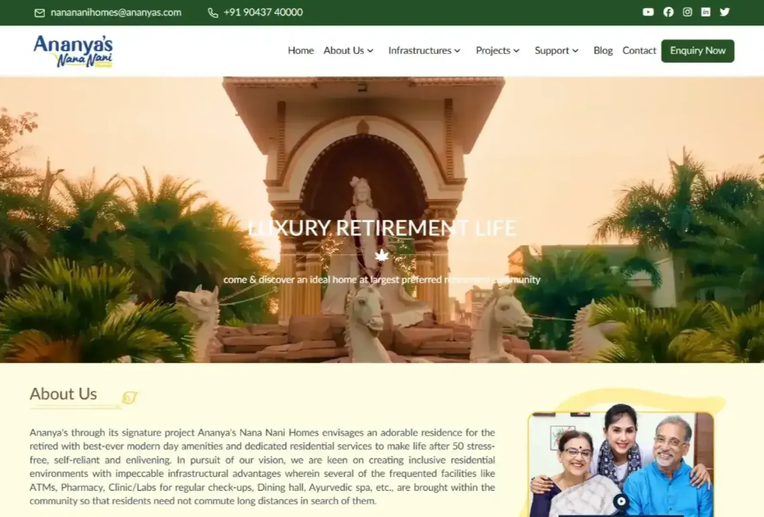
Task: Open the Blog menu item
Action: click(603, 51)
